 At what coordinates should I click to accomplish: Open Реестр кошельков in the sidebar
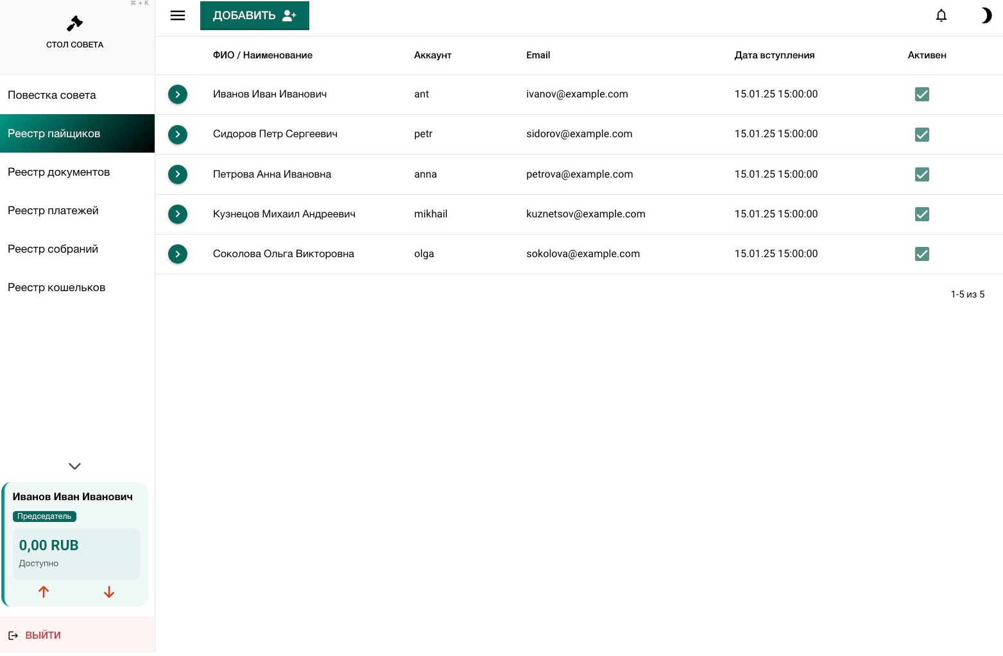point(56,287)
